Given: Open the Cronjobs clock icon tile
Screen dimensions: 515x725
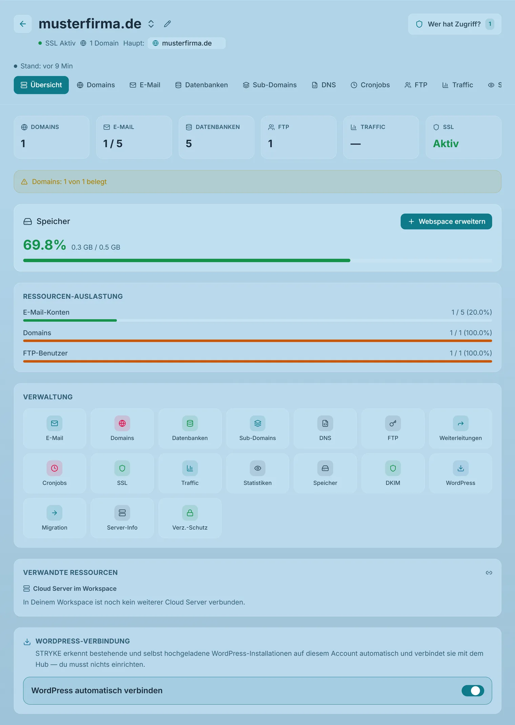Looking at the screenshot, I should pos(55,473).
